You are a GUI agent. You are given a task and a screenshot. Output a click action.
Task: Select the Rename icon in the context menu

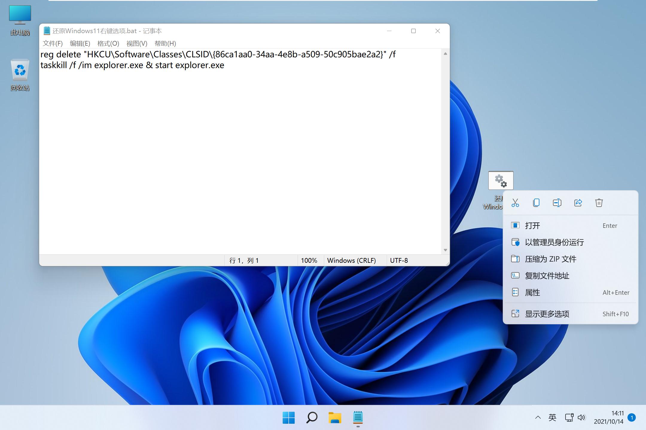557,203
